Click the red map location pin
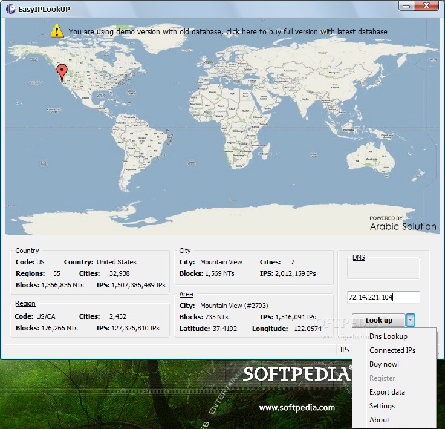 62,73
